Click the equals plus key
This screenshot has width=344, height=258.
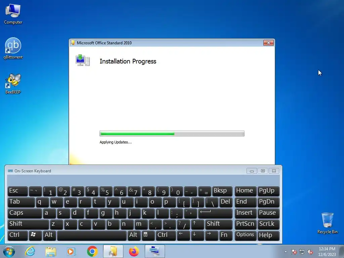coord(205,191)
